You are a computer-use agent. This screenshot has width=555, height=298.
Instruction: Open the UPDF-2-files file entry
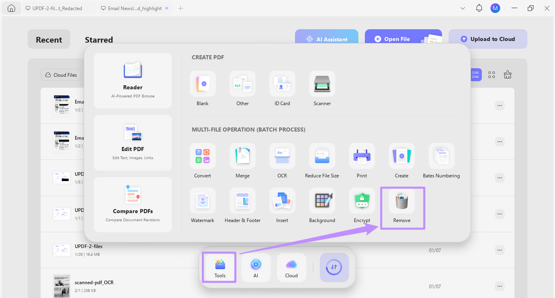tap(277, 250)
